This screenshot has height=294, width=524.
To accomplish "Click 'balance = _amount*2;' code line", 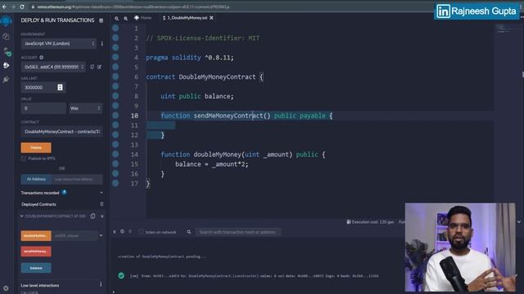I will click(x=211, y=164).
